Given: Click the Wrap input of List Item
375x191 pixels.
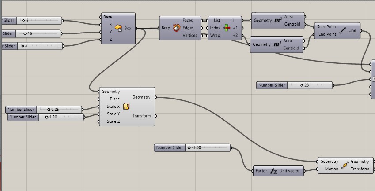Looking at the screenshot, I should click(x=215, y=35).
